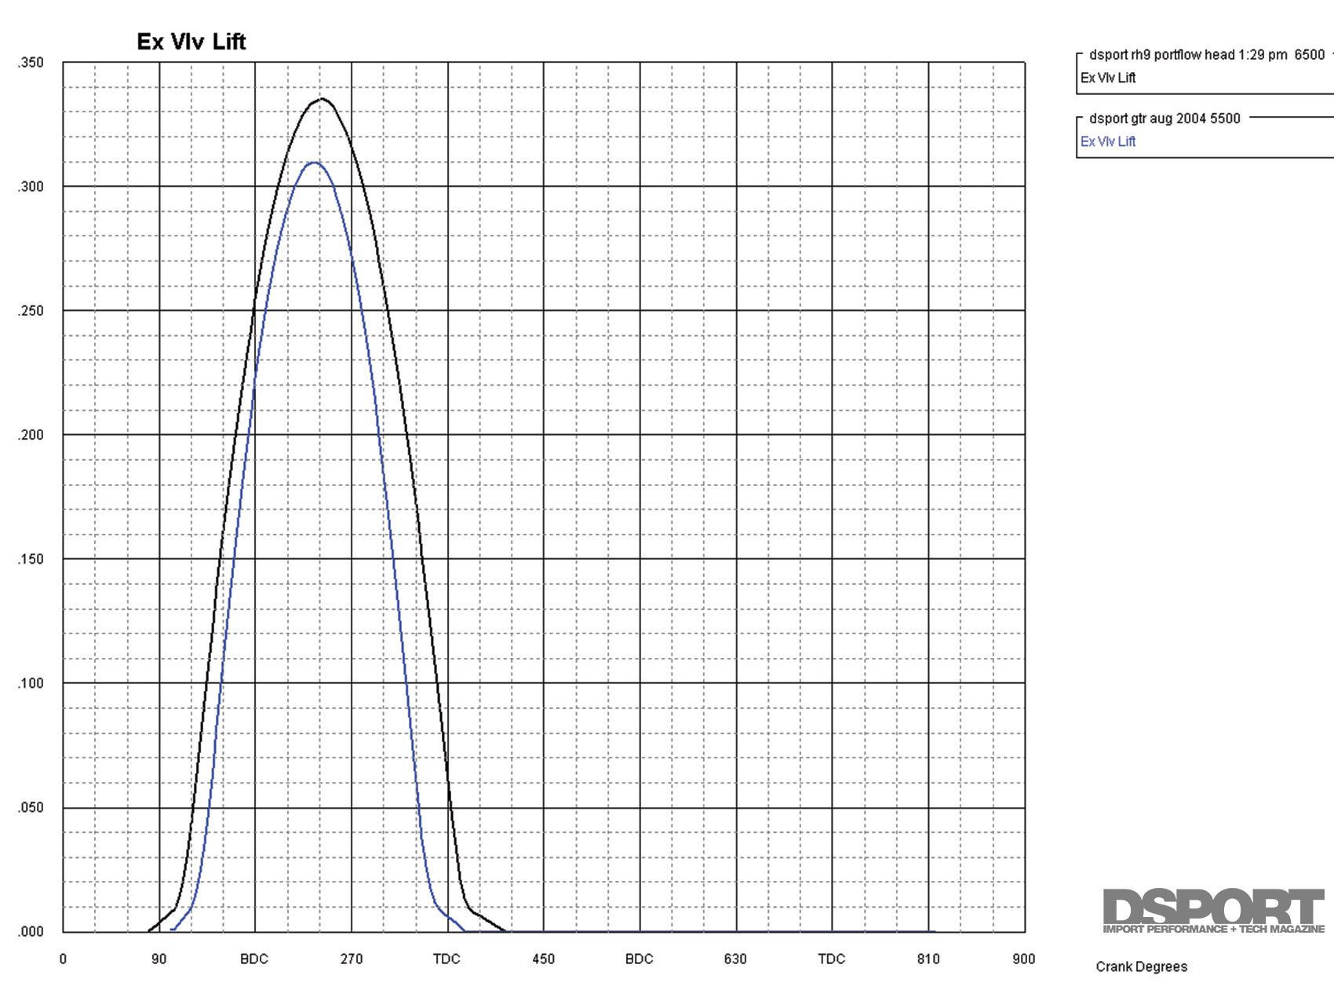1334x1001 pixels.
Task: Click the peak of the blue lift curve
Action: pyautogui.click(x=314, y=163)
